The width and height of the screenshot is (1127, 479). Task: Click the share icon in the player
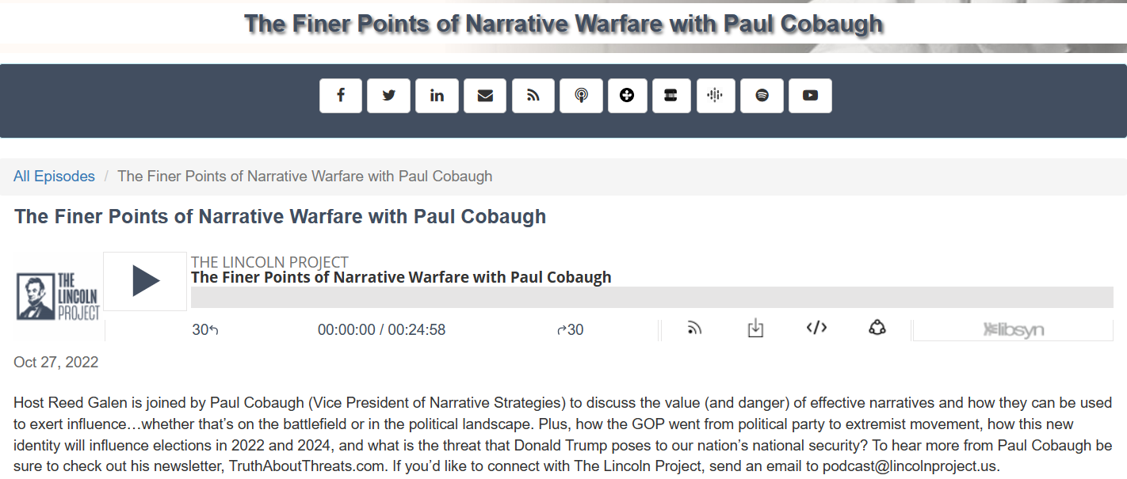coord(877,328)
